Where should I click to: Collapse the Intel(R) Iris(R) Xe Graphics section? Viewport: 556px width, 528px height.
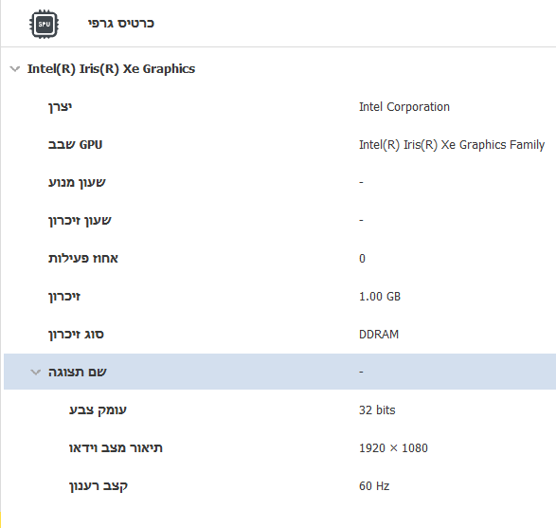tap(15, 69)
